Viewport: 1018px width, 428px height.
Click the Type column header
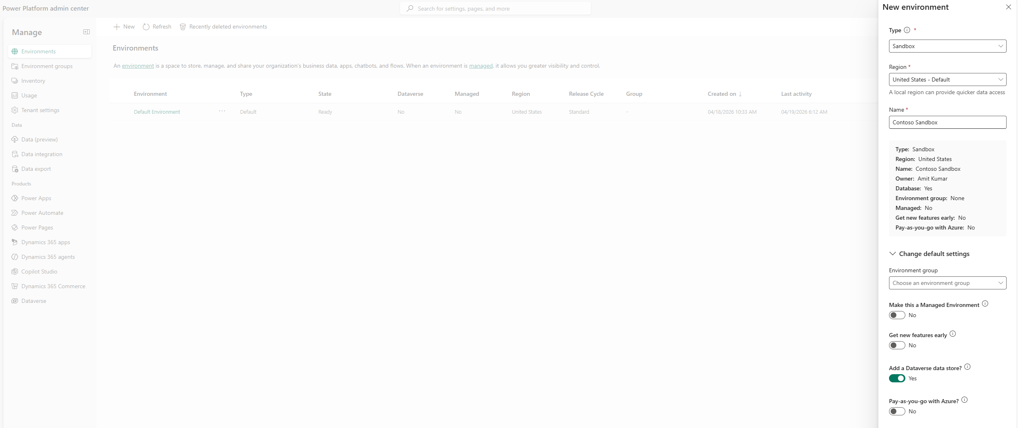[246, 94]
